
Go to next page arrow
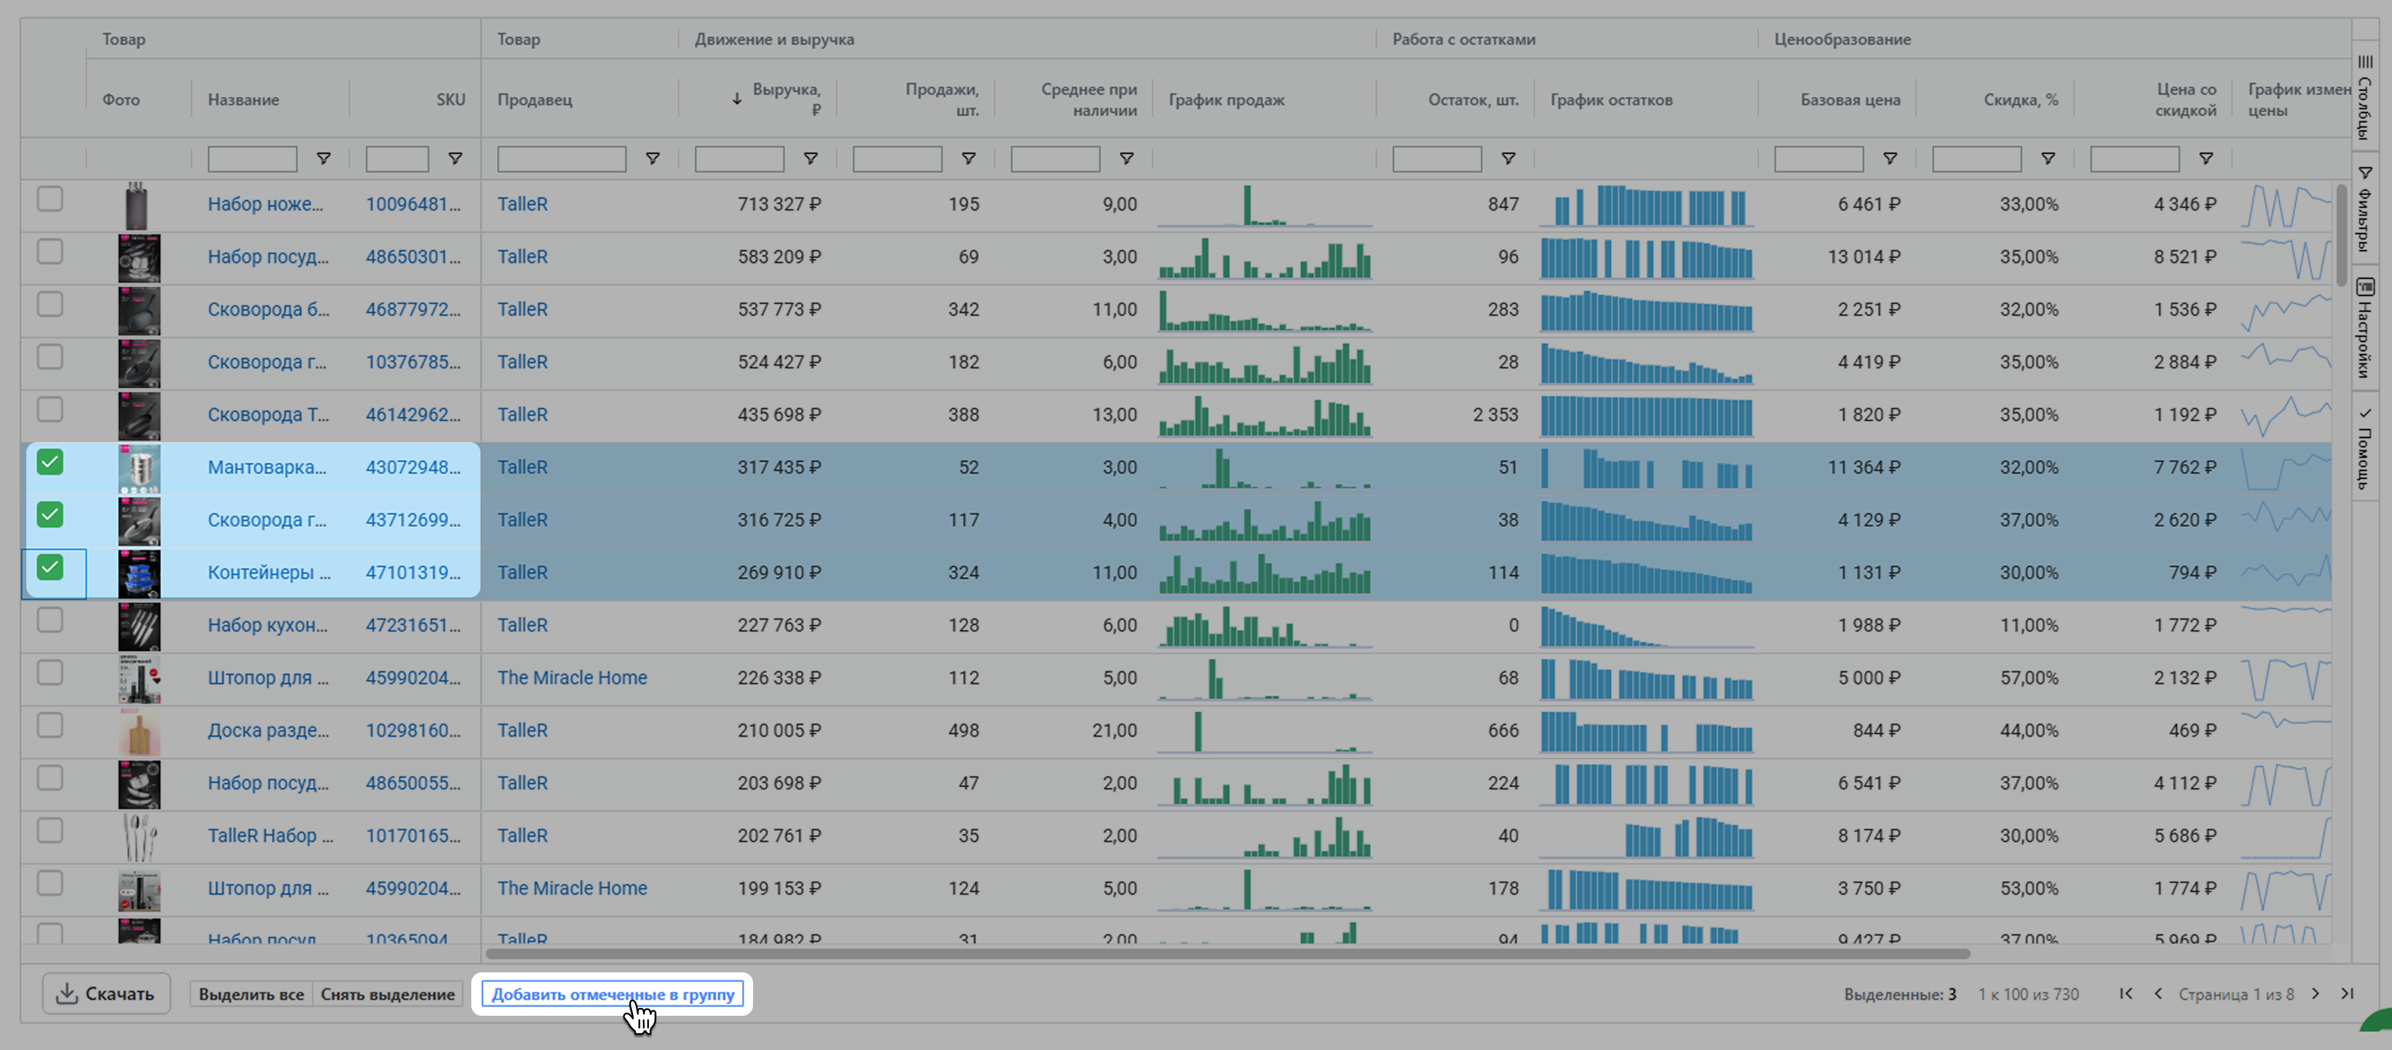point(2315,993)
